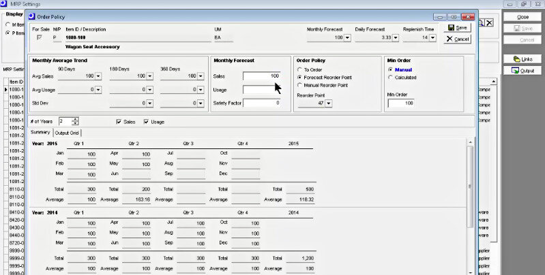Expand the 90 Days Avg Sales dropdown
The image size is (545, 275).
[x=98, y=77]
